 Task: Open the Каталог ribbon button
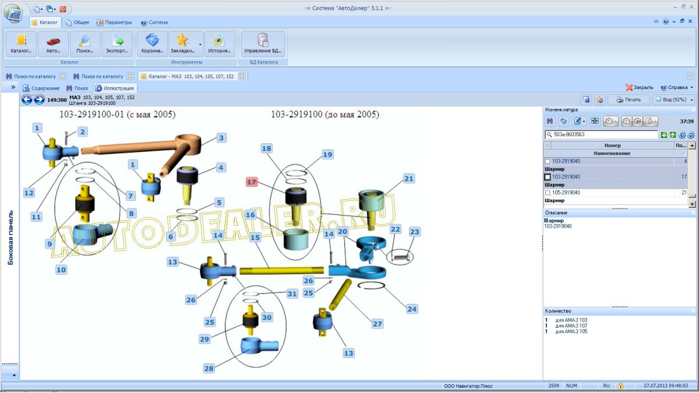click(21, 44)
